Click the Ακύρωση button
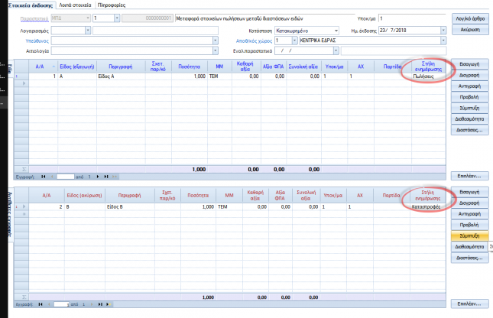The height and width of the screenshot is (318, 493). click(x=470, y=30)
